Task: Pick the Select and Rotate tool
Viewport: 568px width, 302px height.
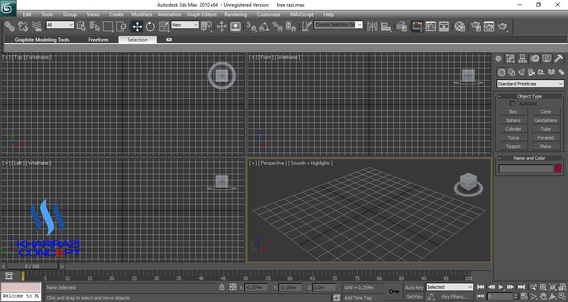Action: coord(151,27)
